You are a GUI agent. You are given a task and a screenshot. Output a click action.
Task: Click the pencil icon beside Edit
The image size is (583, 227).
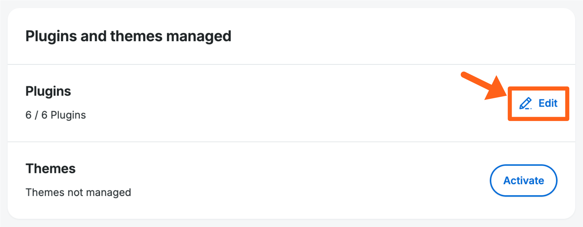click(x=525, y=103)
